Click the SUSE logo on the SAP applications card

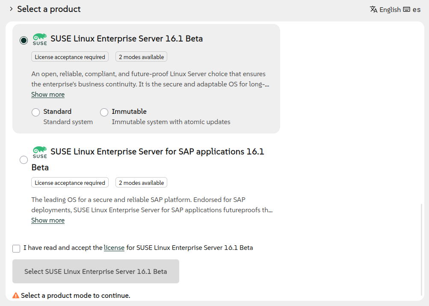point(39,151)
